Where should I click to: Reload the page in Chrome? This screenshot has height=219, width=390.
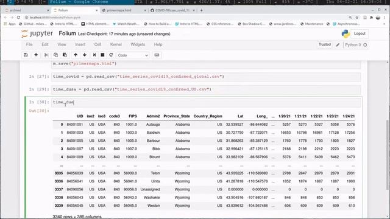(18, 18)
